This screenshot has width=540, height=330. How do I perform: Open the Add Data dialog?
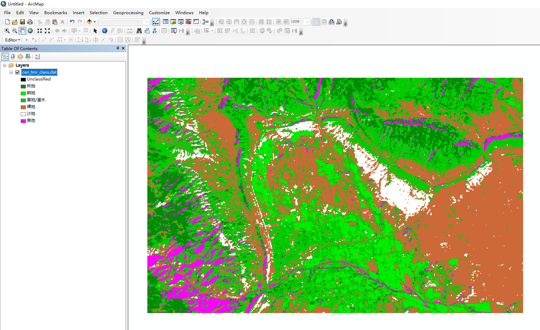(89, 21)
